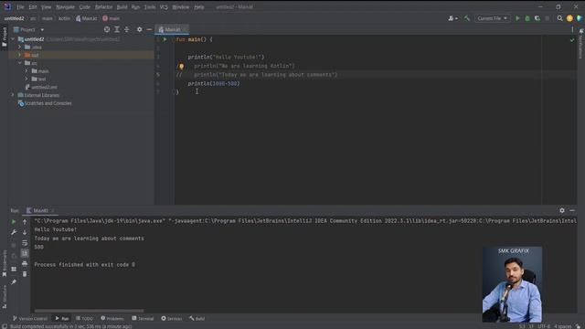Expand the main folder under src

[27, 71]
